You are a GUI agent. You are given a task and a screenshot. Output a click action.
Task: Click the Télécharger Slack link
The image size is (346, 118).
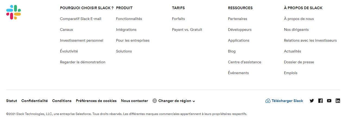287,101
